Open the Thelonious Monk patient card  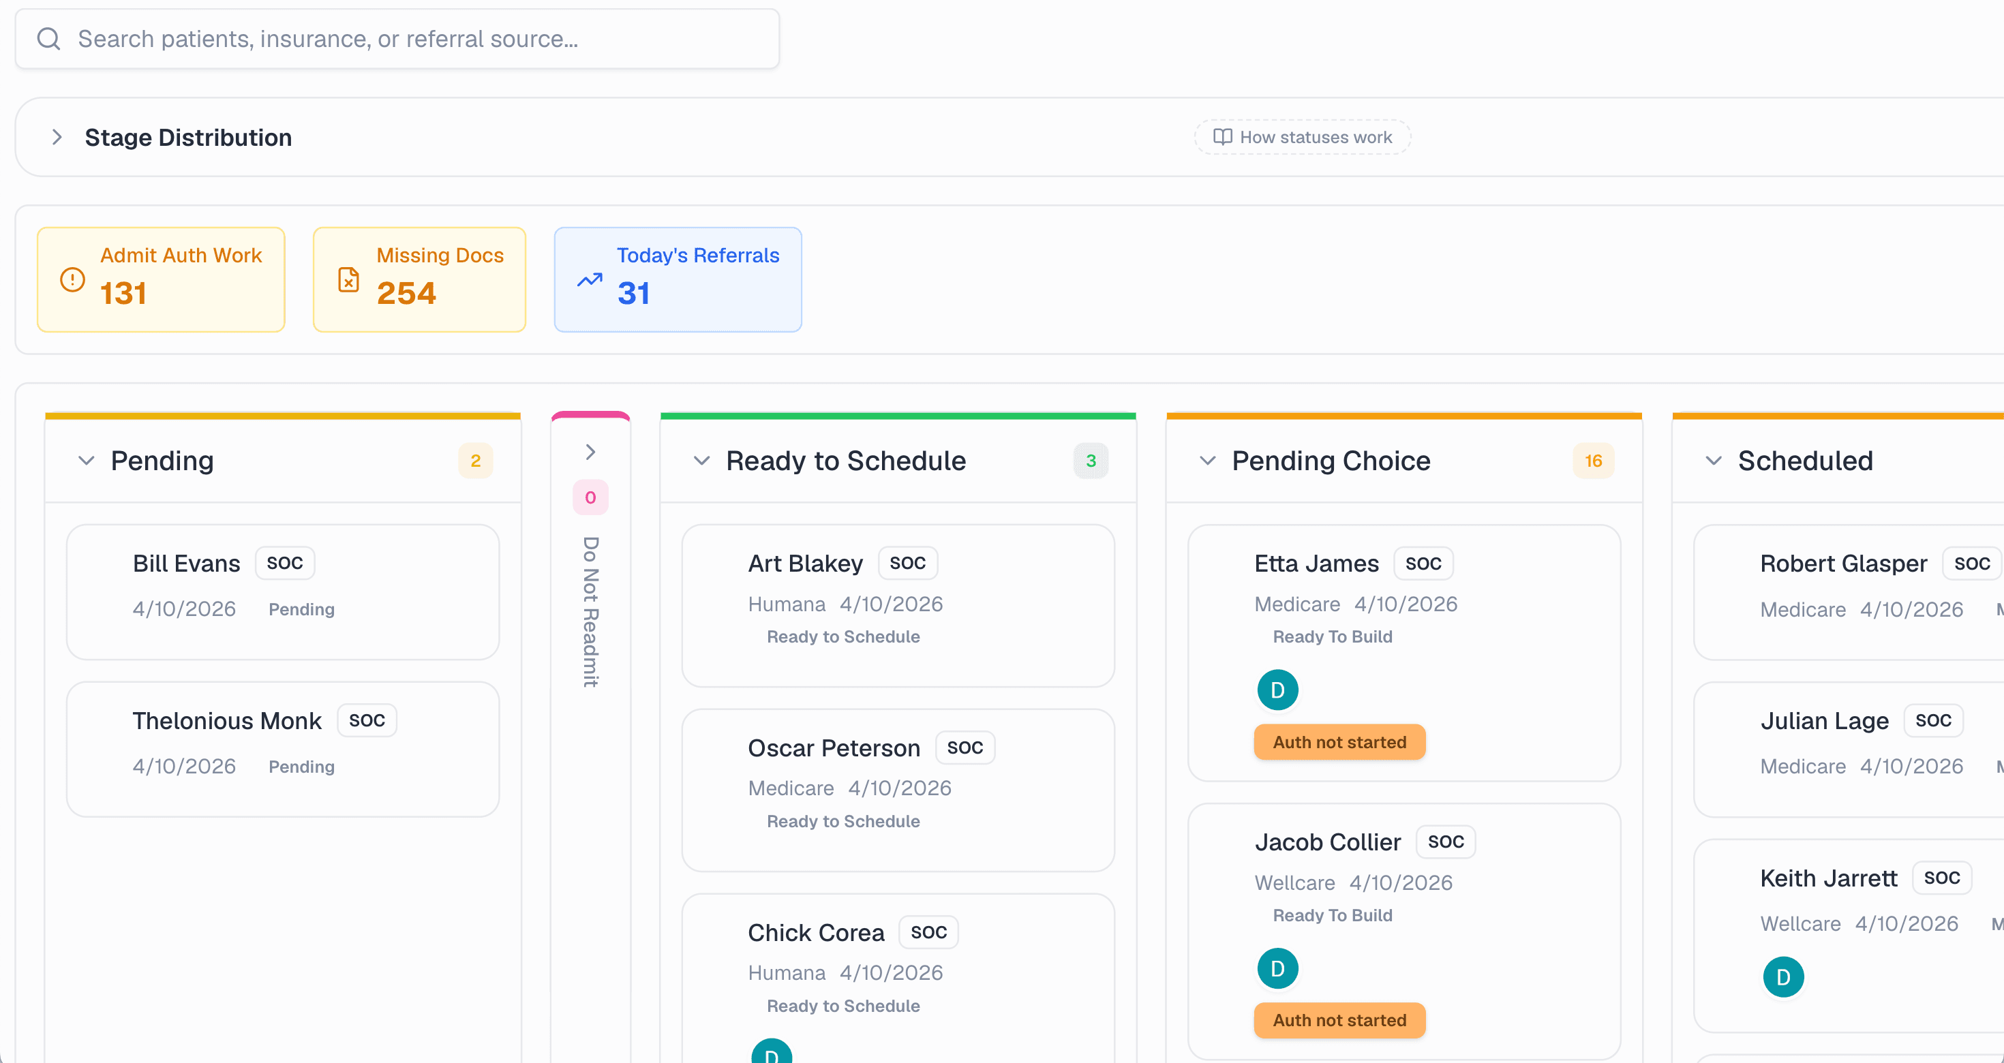click(x=283, y=750)
